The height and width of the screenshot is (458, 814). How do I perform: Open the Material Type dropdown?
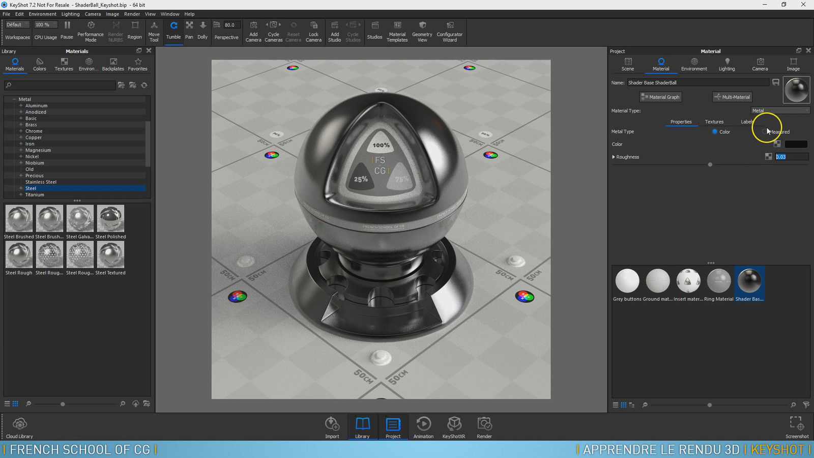point(780,110)
